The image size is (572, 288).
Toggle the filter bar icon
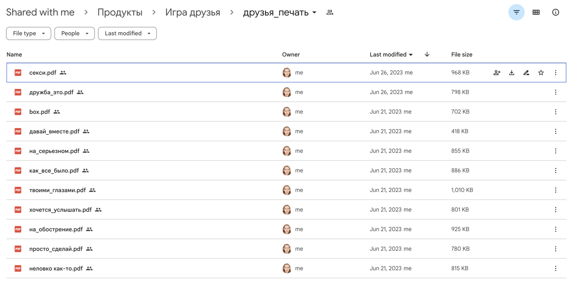point(516,12)
